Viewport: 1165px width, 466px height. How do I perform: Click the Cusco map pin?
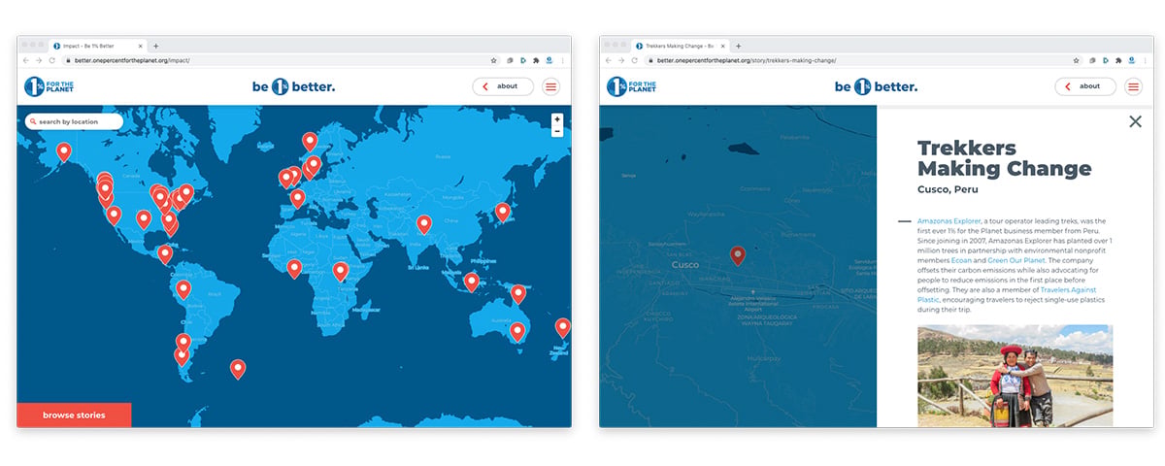point(738,255)
